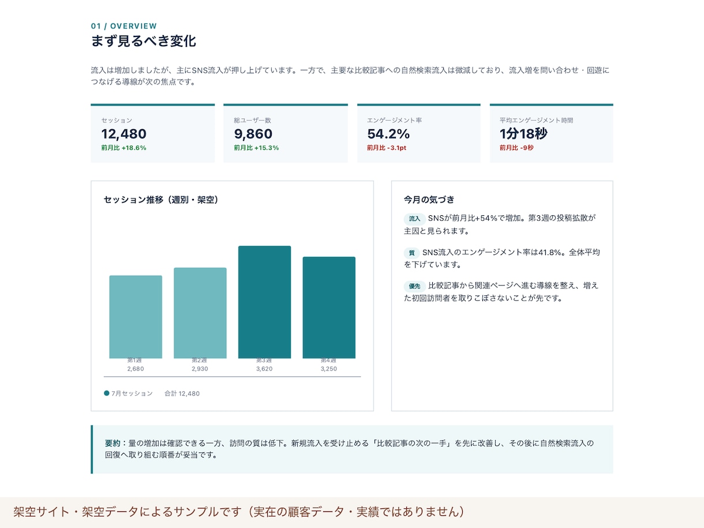Click the 流入 tag badge

(x=415, y=219)
